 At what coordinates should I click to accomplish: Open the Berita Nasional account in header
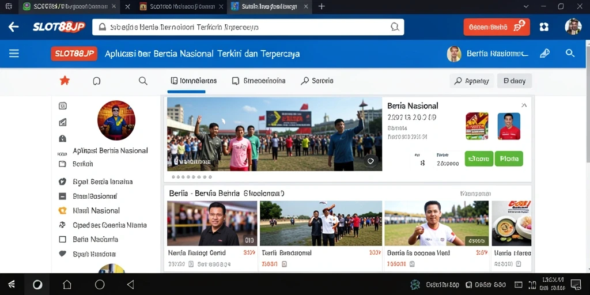[x=487, y=54]
